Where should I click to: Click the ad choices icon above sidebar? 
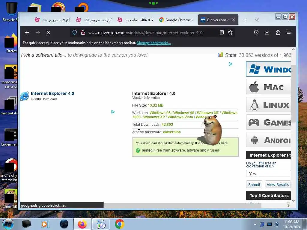point(231,64)
